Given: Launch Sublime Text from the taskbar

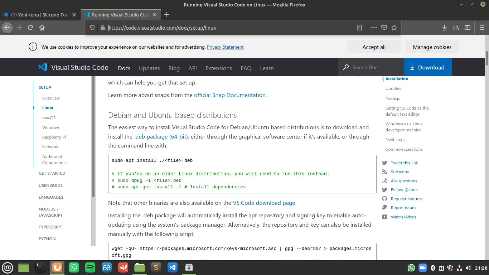Looking at the screenshot, I should 156,267.
